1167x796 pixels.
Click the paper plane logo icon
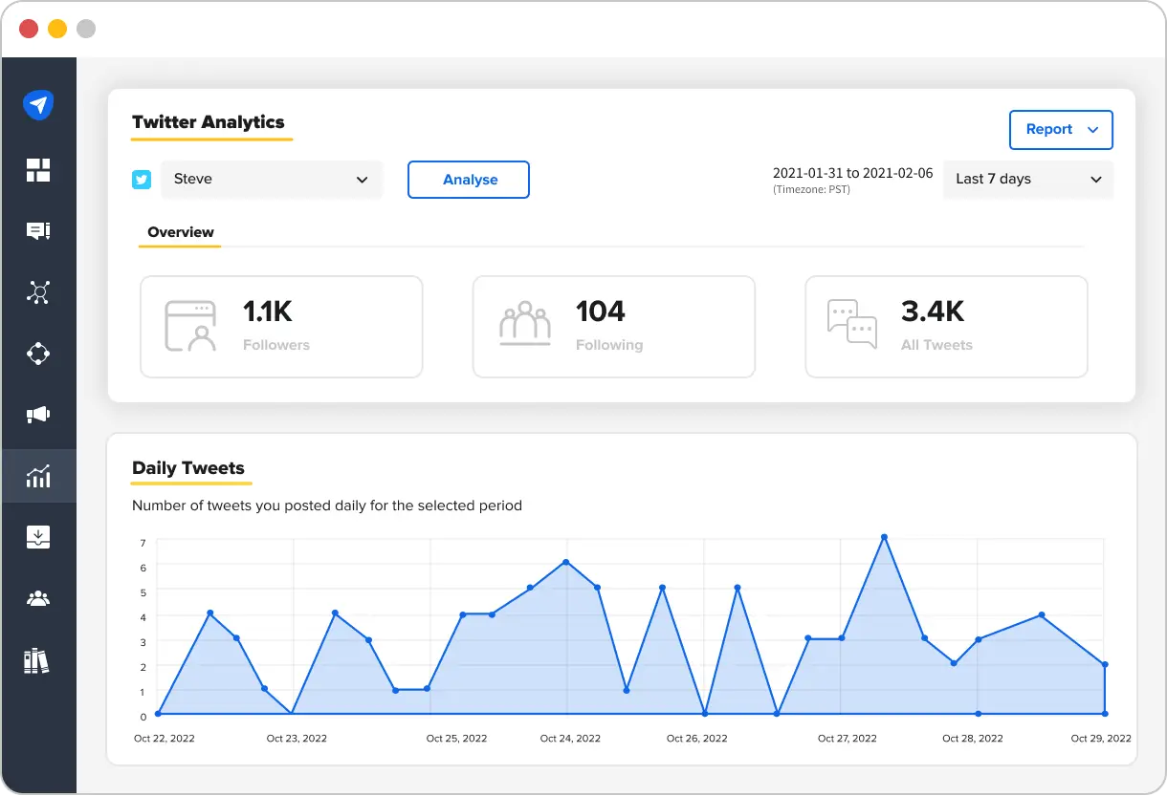pos(38,105)
